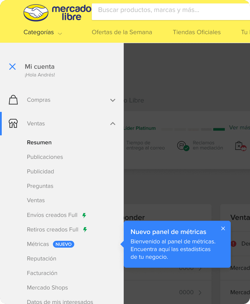250x304 pixels.
Task: Open Ofertas de la Semana
Action: tap(122, 32)
